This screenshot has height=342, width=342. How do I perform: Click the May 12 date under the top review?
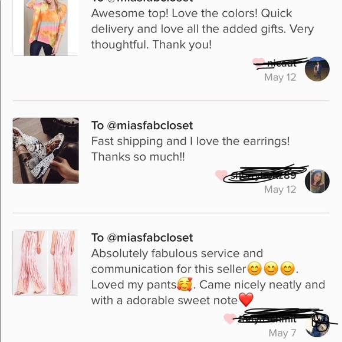(x=280, y=77)
